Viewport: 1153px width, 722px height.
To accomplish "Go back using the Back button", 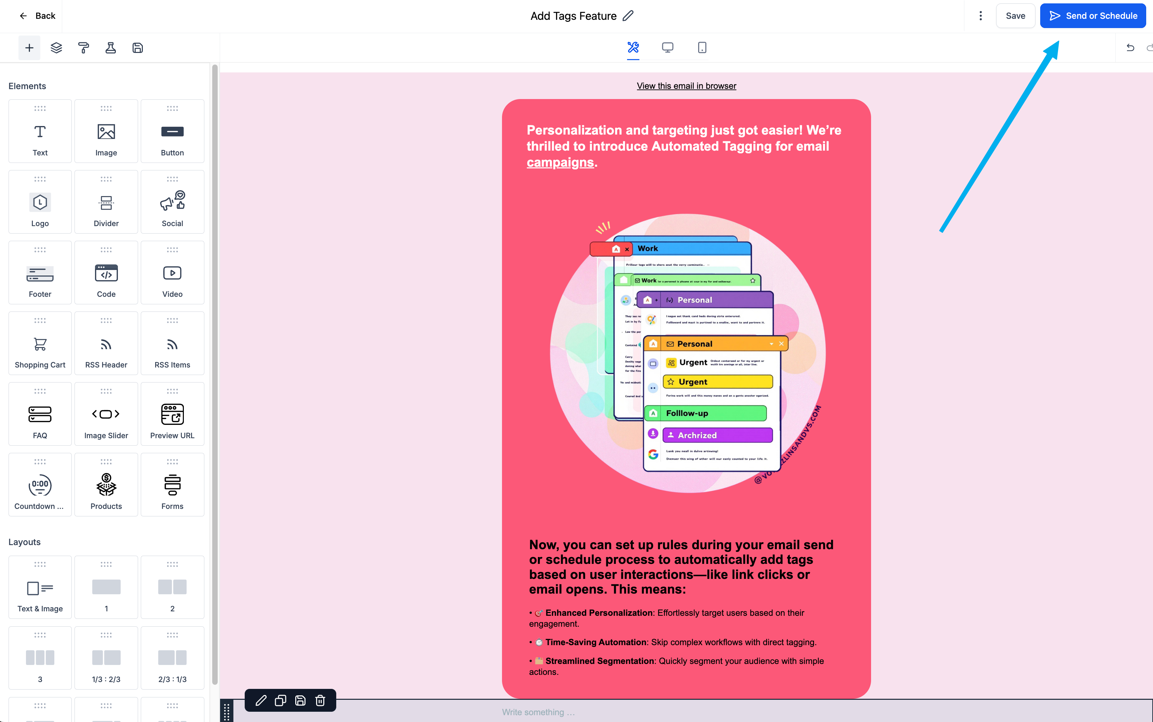I will (x=37, y=16).
